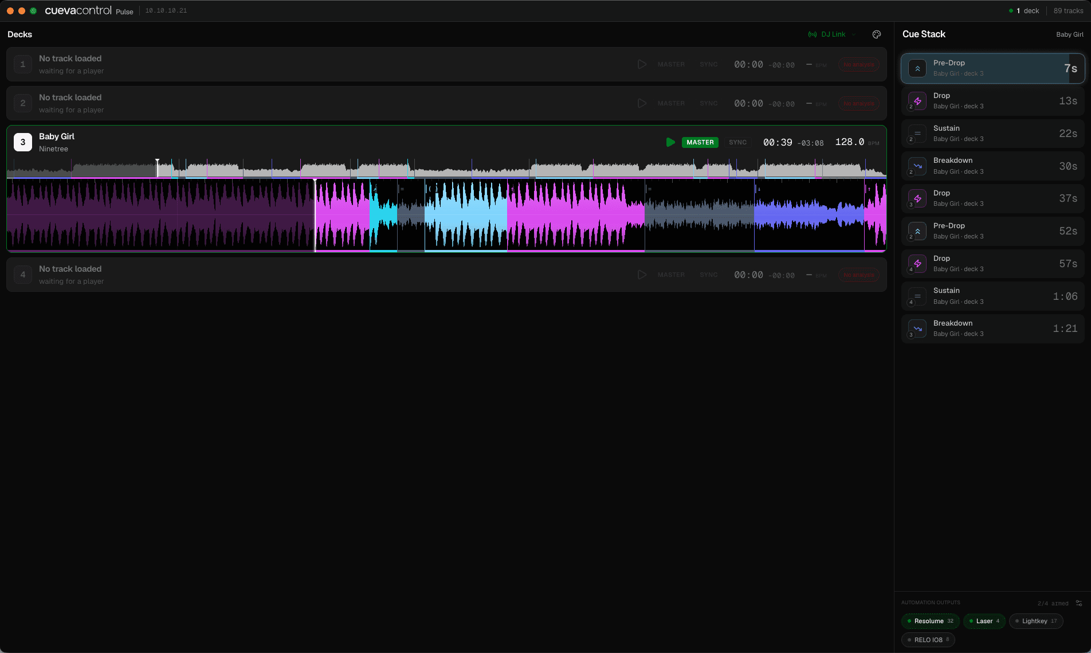The height and width of the screenshot is (653, 1091).
Task: Click the 1:21 time on Breakdown cue
Action: point(1065,329)
